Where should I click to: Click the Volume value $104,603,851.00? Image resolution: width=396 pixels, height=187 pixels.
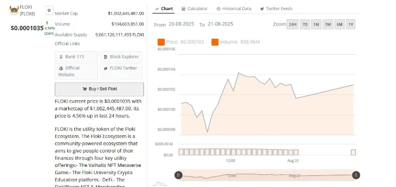tap(128, 24)
